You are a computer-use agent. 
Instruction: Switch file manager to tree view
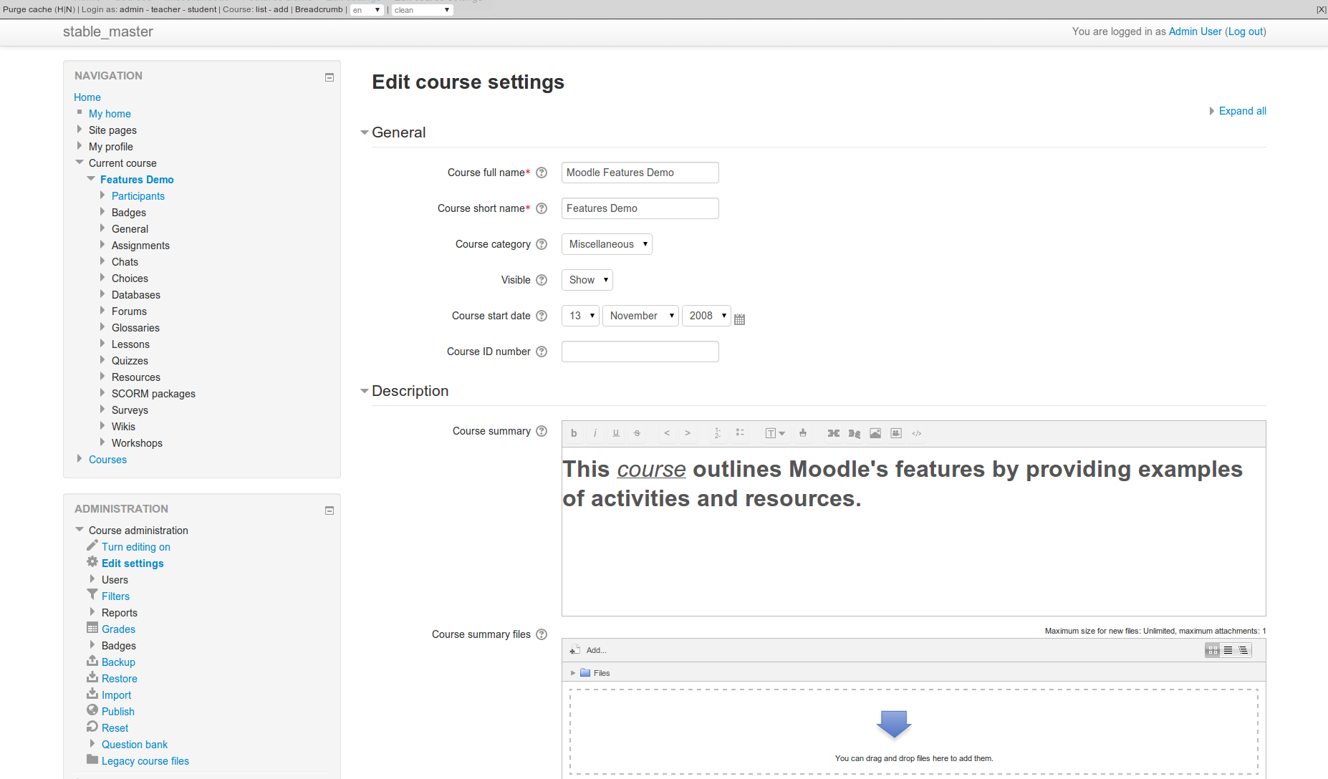tap(1243, 650)
